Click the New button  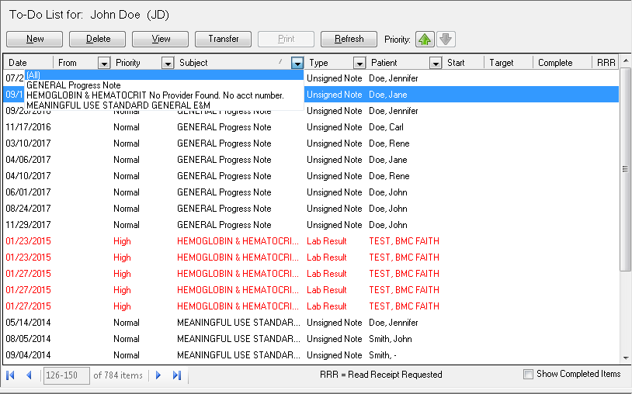click(35, 39)
